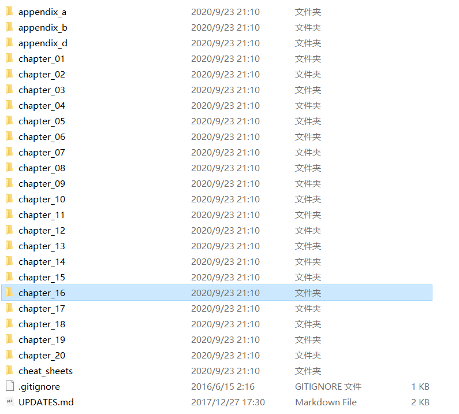Image resolution: width=459 pixels, height=414 pixels.
Task: Select the chapter_07 folder name
Action: pyautogui.click(x=42, y=153)
